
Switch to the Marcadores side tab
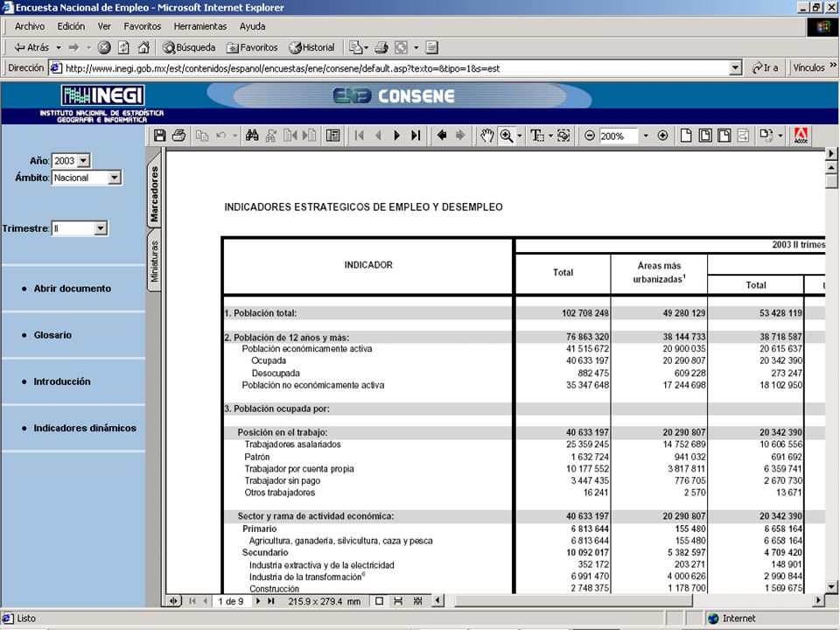pos(154,194)
